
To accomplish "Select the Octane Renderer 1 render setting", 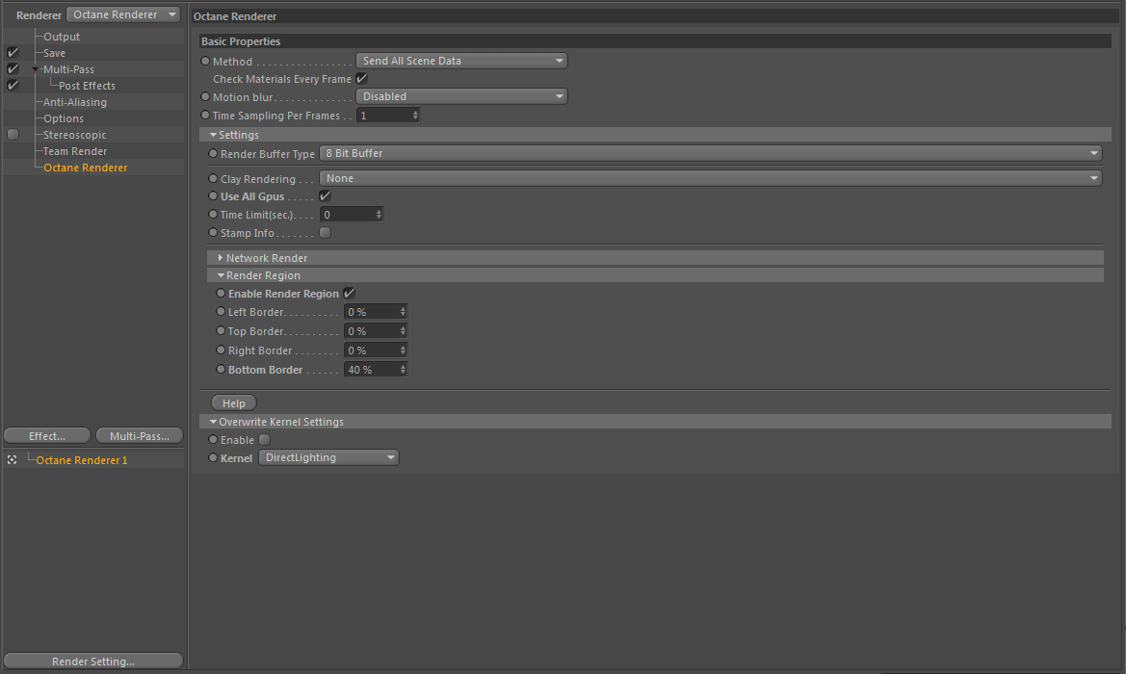I will point(82,460).
